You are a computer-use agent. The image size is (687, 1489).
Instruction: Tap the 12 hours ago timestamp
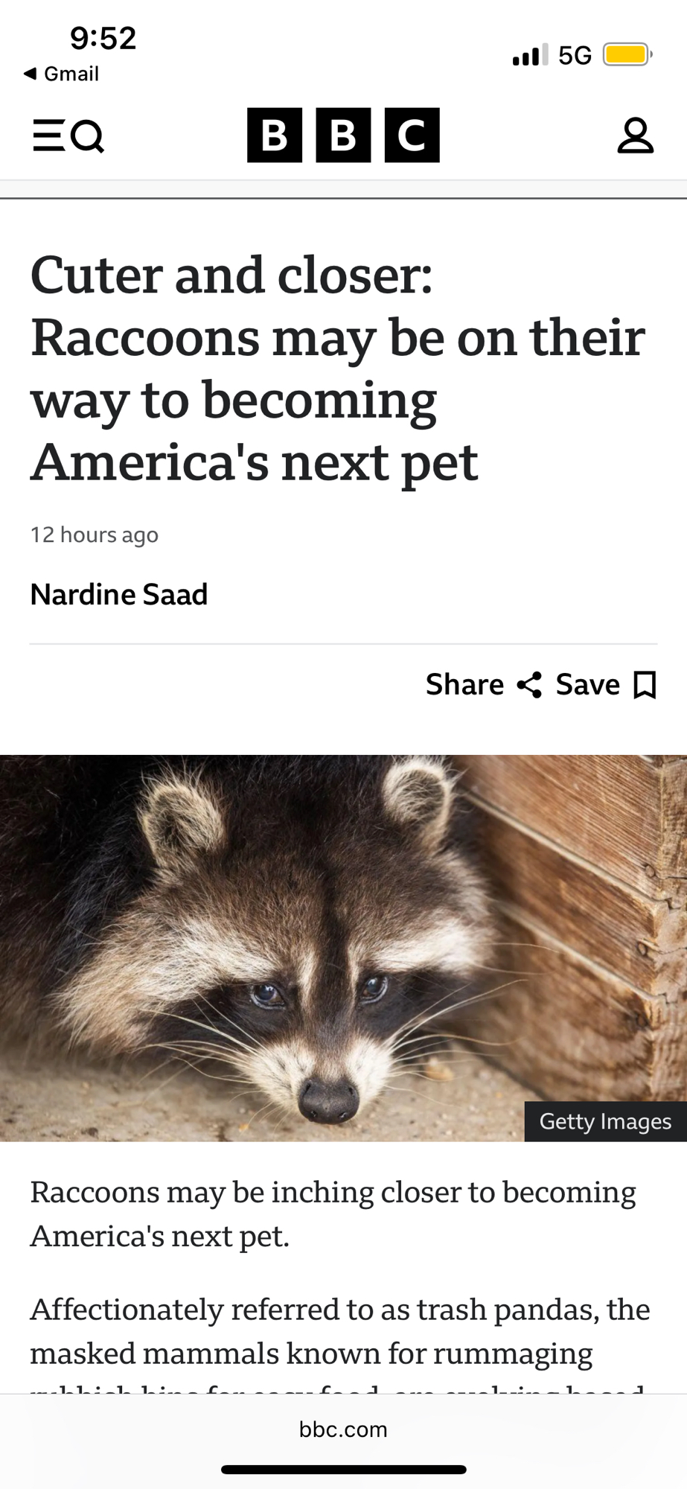[x=95, y=535]
